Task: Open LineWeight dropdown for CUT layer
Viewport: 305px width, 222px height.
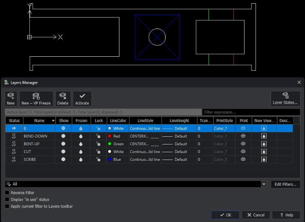Action: click(179, 152)
